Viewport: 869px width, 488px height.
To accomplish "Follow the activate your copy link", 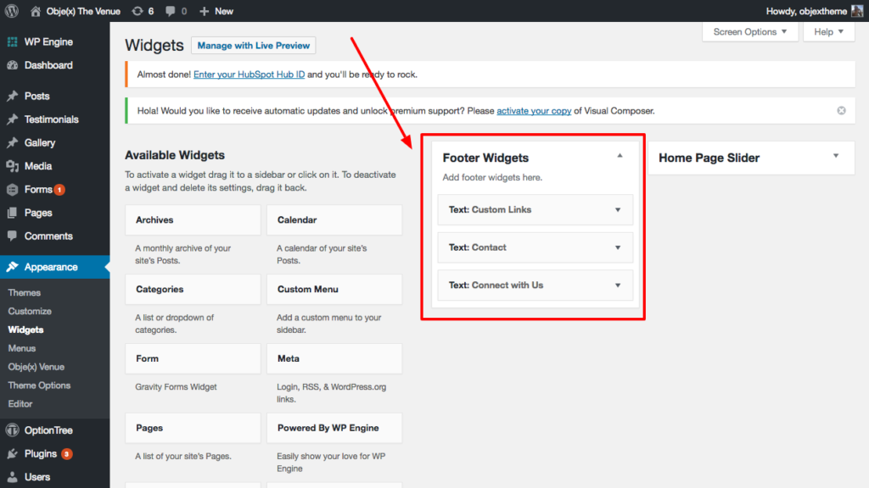I will 534,111.
